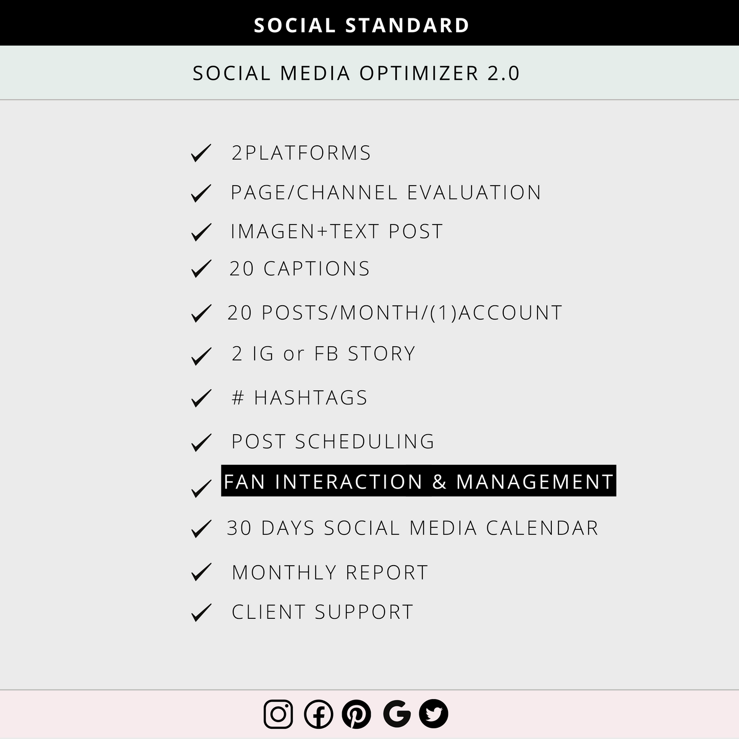
Task: Click checkmark beside 2 IG or FB STORY
Action: pyautogui.click(x=201, y=356)
